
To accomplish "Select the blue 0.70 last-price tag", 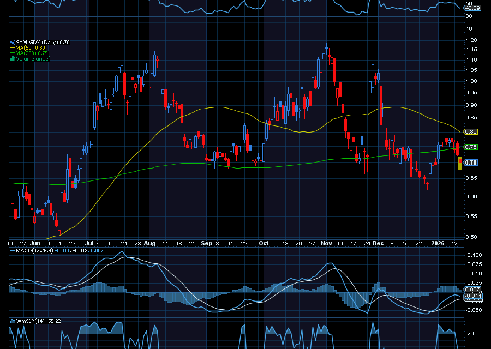I will point(471,163).
